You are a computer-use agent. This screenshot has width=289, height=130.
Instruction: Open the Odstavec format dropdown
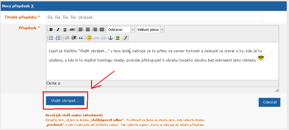121,30
